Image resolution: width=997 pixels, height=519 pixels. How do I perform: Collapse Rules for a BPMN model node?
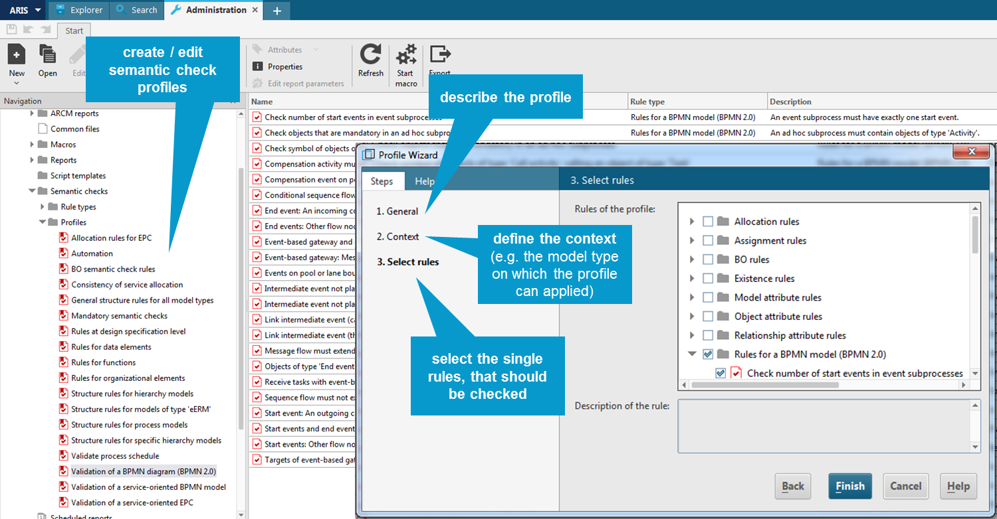click(x=692, y=354)
